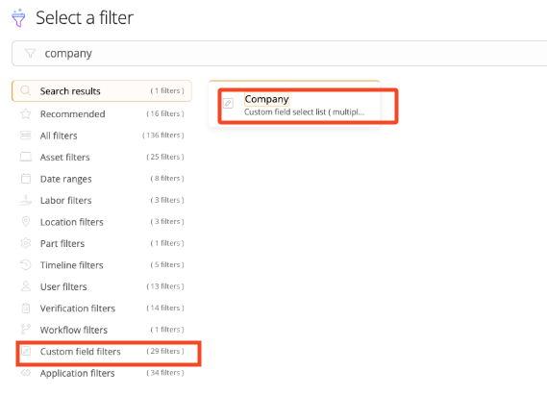Click the laptop icon beside Asset filters

26,157
